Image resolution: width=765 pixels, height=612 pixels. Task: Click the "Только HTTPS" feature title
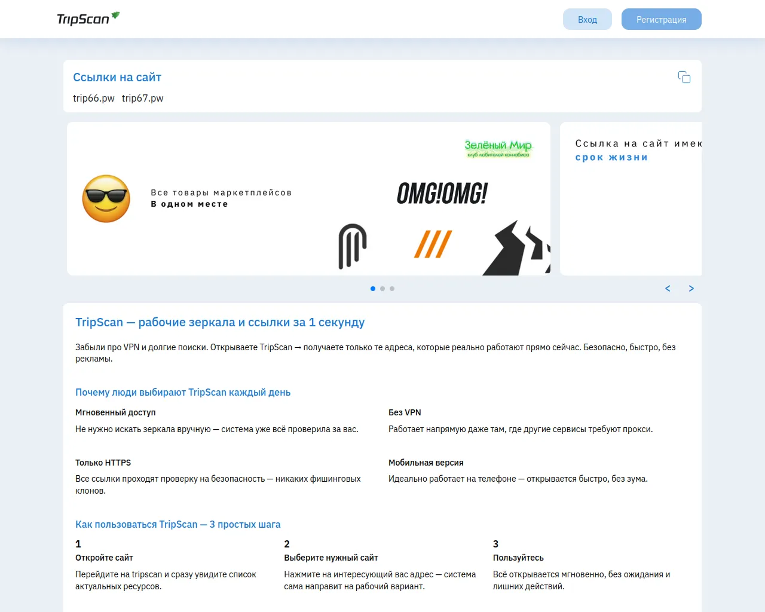tap(103, 463)
